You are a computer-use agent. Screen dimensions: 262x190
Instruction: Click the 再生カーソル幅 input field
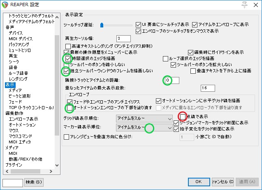[123, 38]
